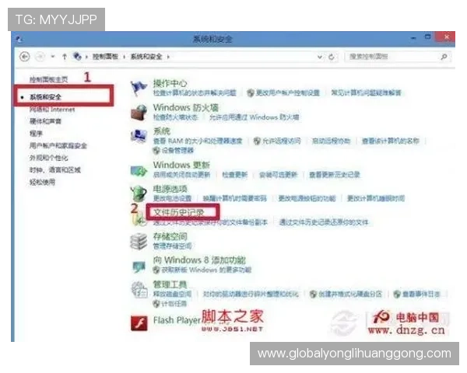Open the 文件历史记录 icon
Screen dimensions: 467x373
pos(139,219)
